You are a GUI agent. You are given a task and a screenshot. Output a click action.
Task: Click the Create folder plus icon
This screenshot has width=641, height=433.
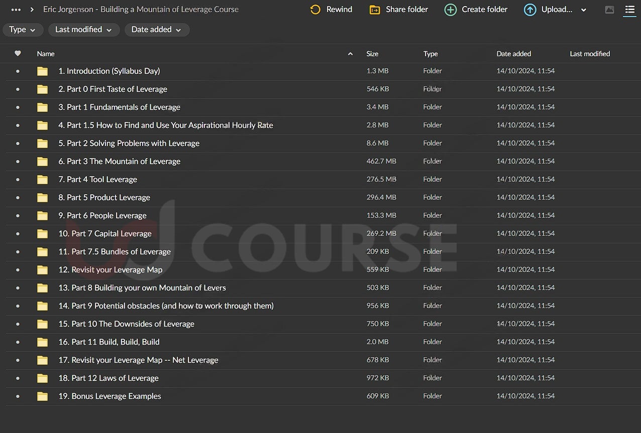point(451,10)
